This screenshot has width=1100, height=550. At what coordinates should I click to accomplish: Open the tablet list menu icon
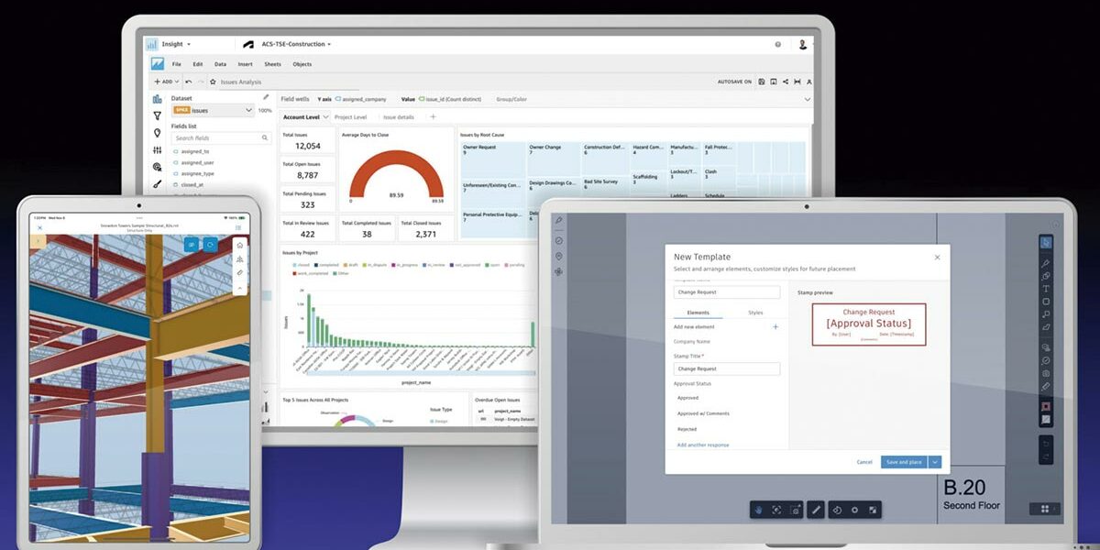(x=238, y=226)
